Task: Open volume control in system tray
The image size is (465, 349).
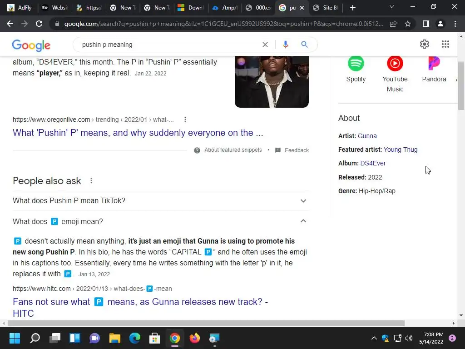Action: [409, 338]
